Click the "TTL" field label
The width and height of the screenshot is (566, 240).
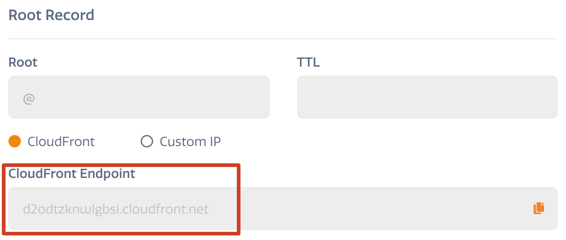(308, 62)
